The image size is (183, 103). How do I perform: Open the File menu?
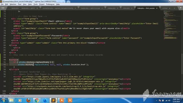point(2,4)
